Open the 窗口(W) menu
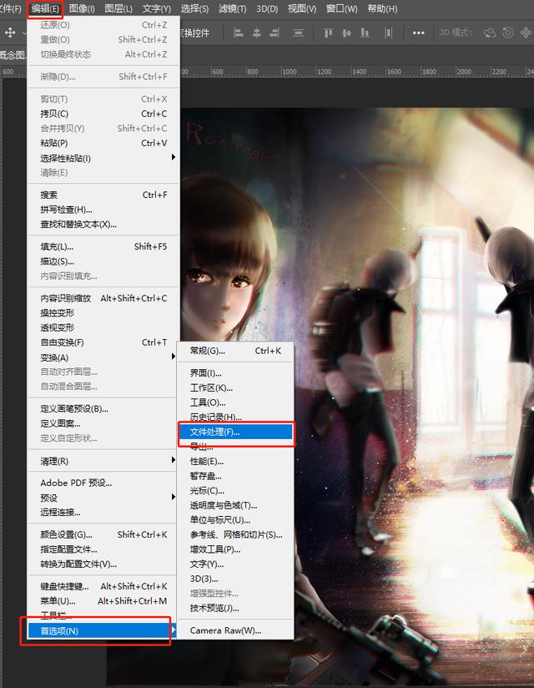This screenshot has width=534, height=688. tap(341, 9)
